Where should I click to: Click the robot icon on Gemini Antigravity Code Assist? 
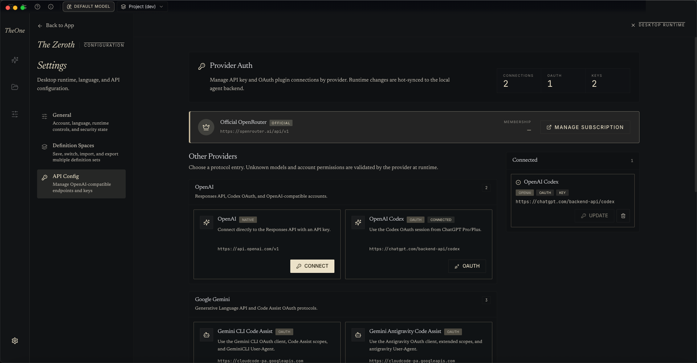pyautogui.click(x=358, y=335)
